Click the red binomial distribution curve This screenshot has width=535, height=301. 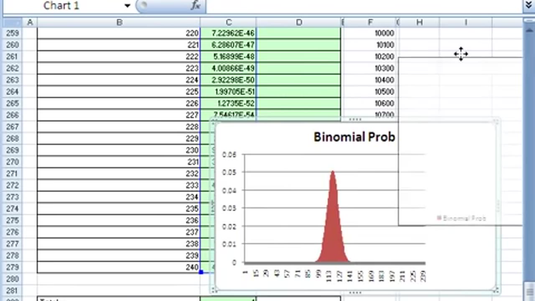tap(333, 226)
